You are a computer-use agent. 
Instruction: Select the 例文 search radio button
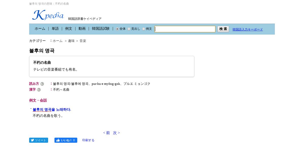pyautogui.click(x=144, y=29)
